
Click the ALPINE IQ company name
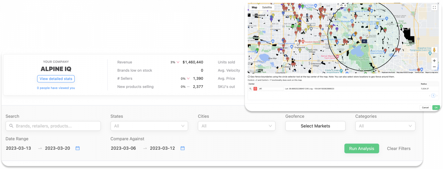pyautogui.click(x=56, y=69)
